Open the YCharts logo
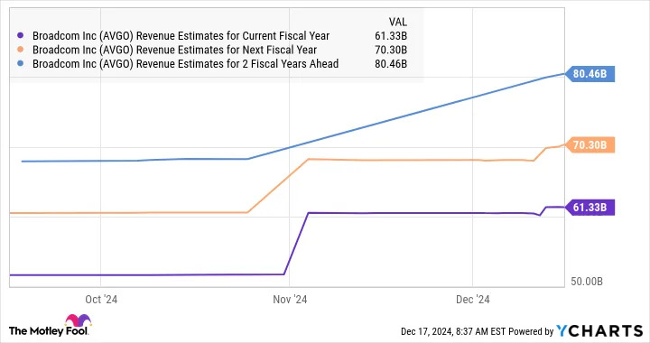 (x=599, y=330)
